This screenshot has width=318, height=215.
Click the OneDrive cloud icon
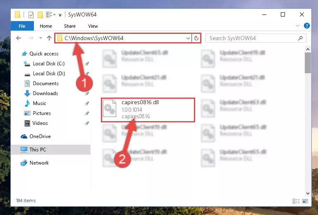tap(24, 137)
